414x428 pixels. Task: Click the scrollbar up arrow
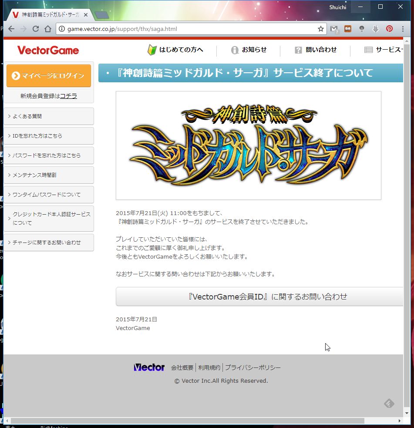[407, 41]
